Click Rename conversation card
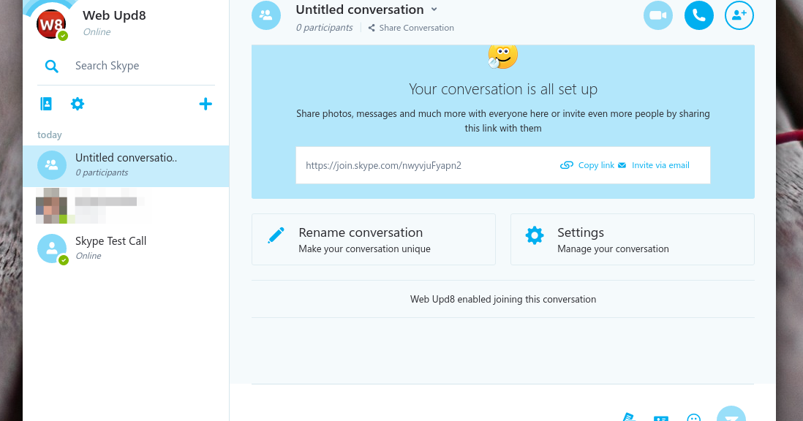Image resolution: width=803 pixels, height=421 pixels. 373,240
